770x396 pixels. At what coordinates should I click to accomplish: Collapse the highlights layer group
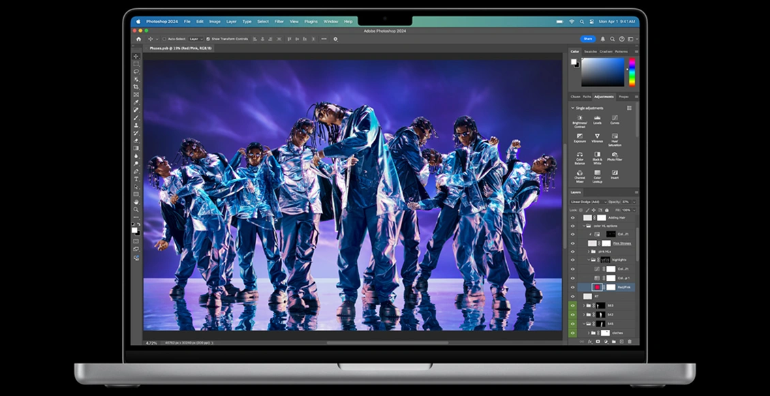pyautogui.click(x=589, y=260)
